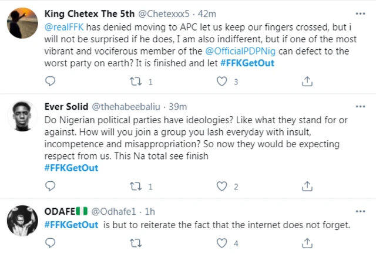Image resolution: width=376 pixels, height=254 pixels.
Task: Open more options on ODAFE's tweet
Action: coord(359,211)
